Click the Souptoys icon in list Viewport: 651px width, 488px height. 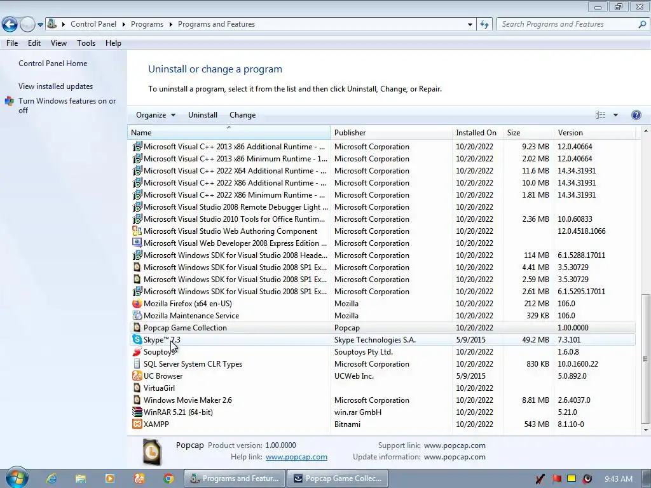[137, 351]
